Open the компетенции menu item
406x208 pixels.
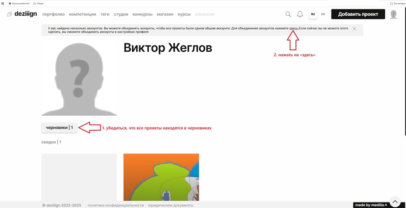coord(83,14)
